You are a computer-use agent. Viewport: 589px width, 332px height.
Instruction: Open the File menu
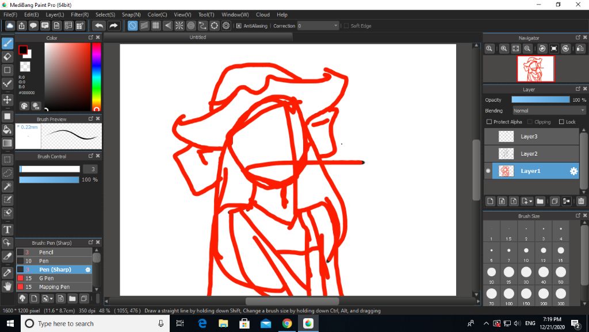coord(10,14)
